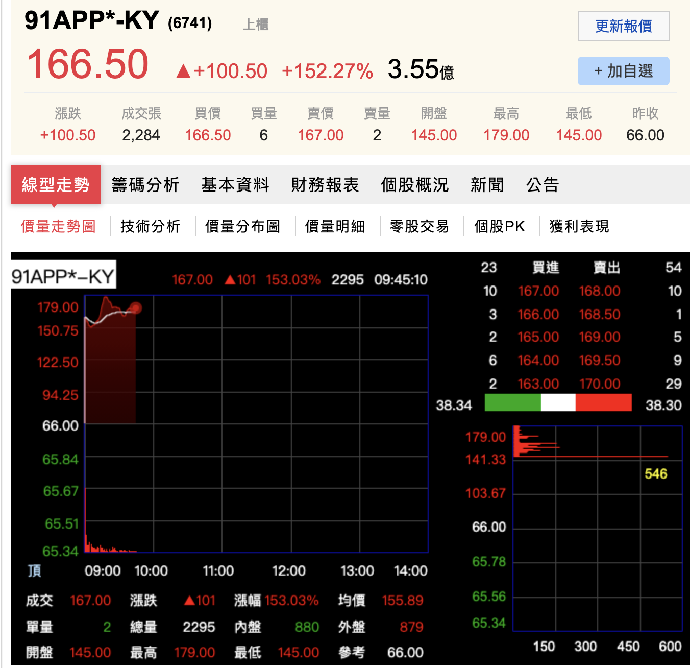Click the 賣出 header in the order book
The width and height of the screenshot is (690, 668).
pos(607,268)
